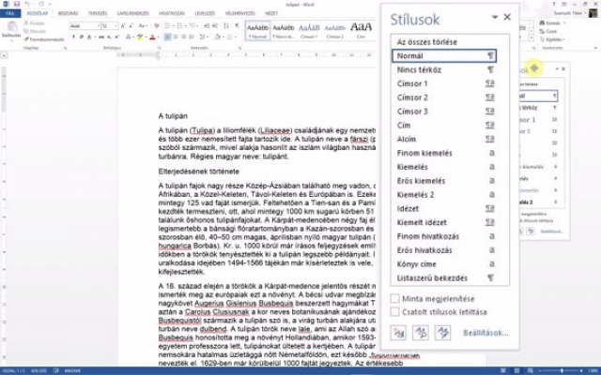Click the Find (Keresés) binoculars icon
Screen dimensions: 601x375
543,22
